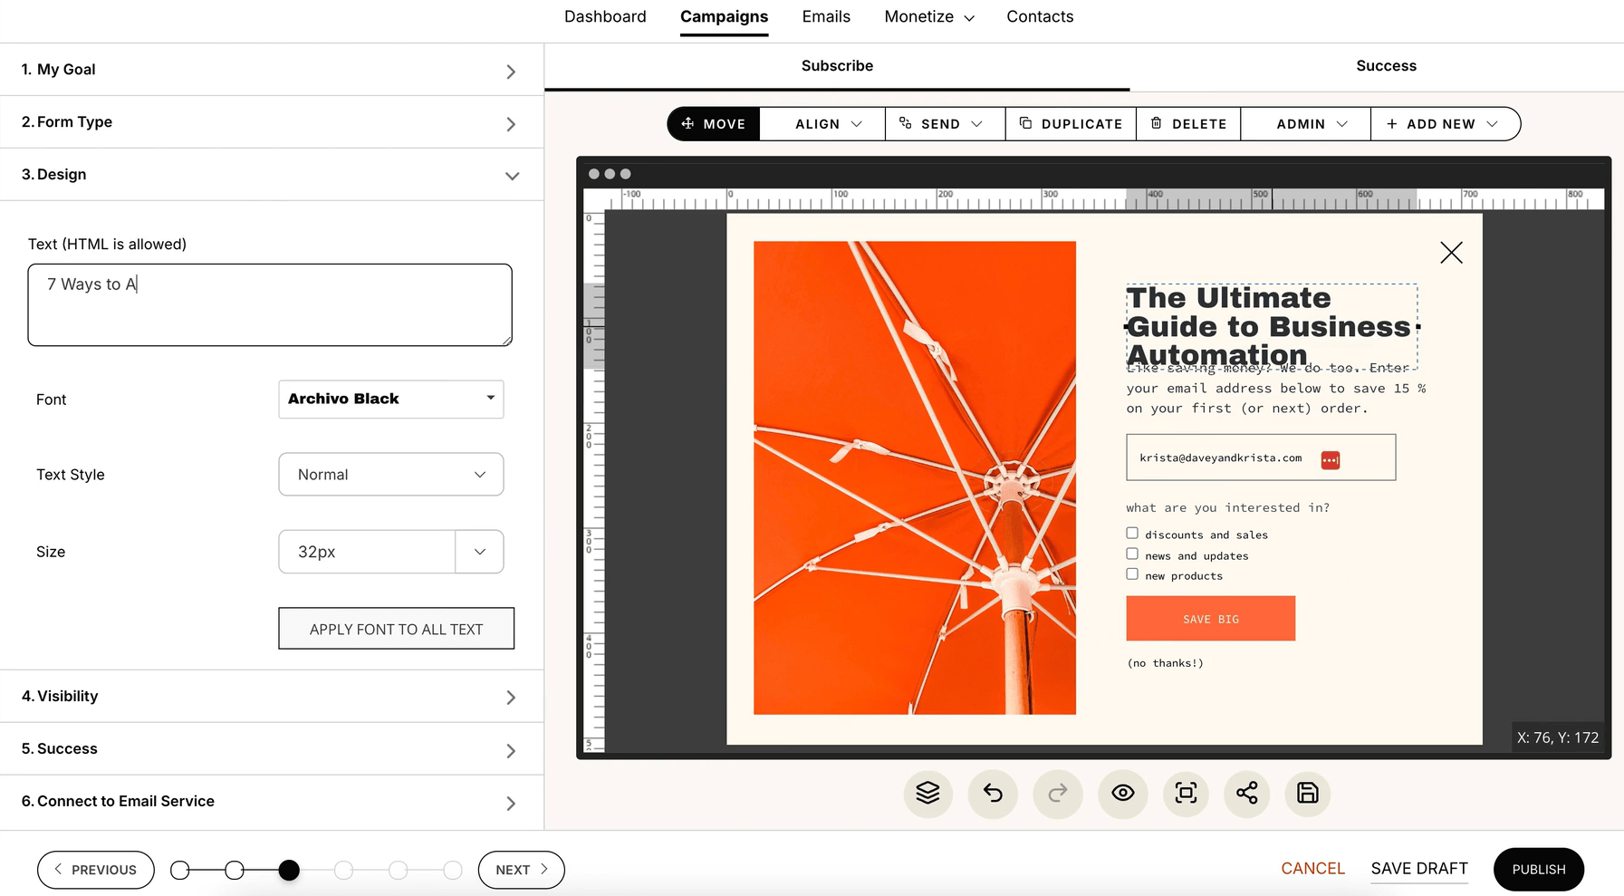This screenshot has width=1624, height=896.
Task: Enable the 'new products' checkbox
Action: click(x=1132, y=574)
